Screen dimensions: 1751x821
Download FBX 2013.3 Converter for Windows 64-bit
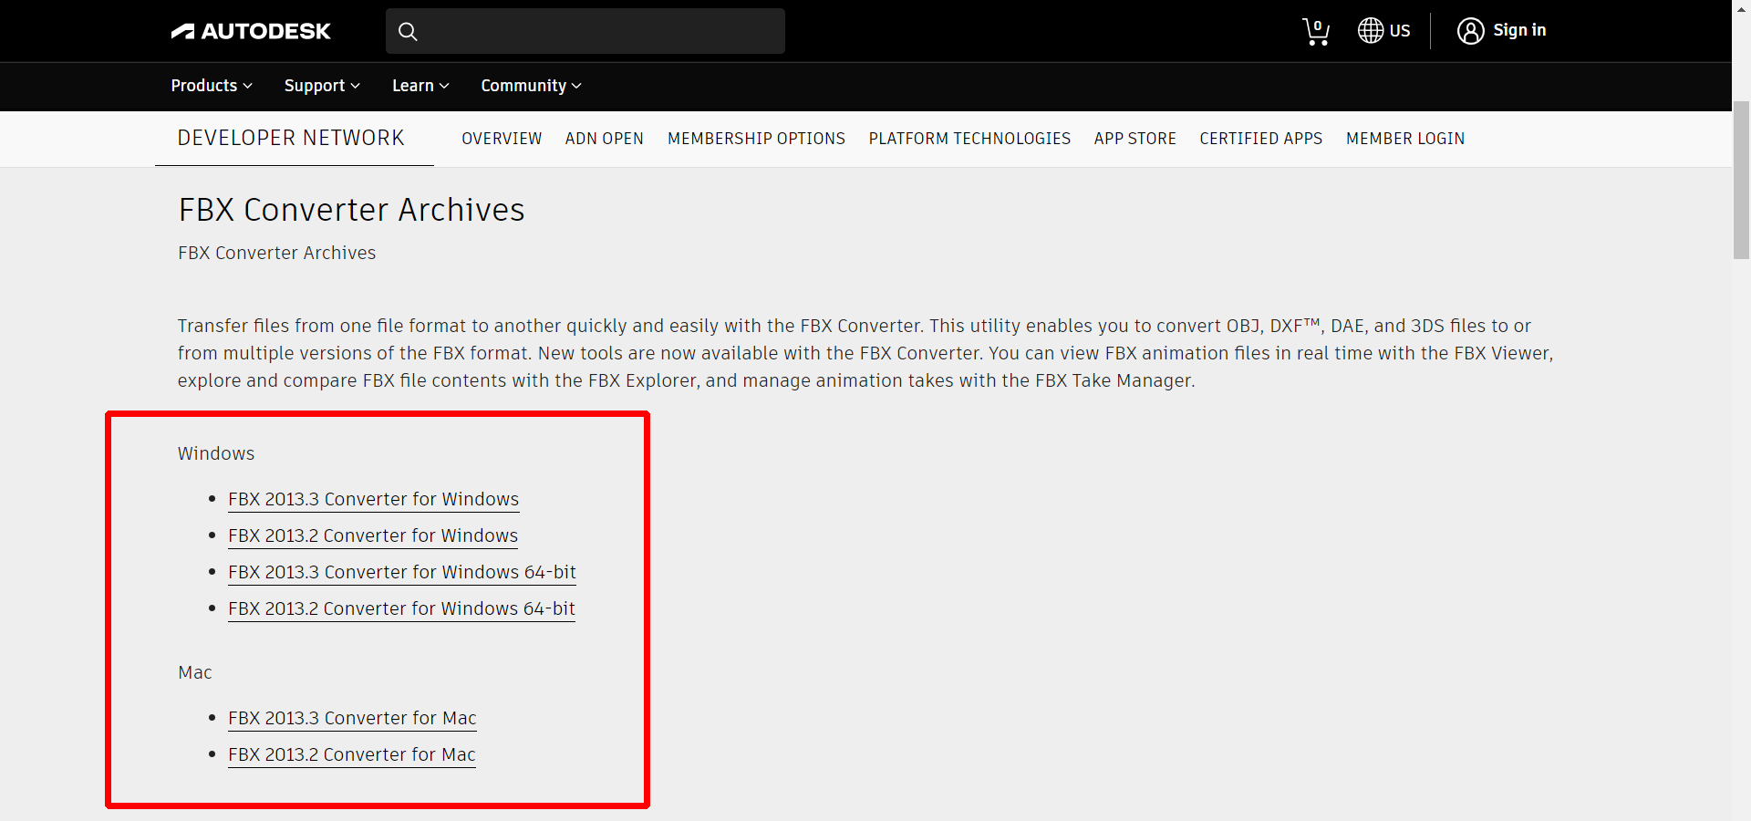point(402,572)
